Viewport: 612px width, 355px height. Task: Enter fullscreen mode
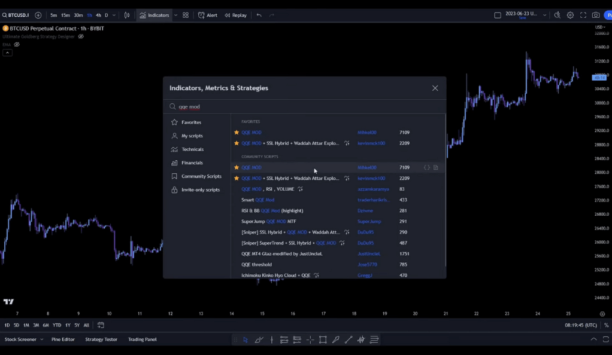[x=583, y=15]
